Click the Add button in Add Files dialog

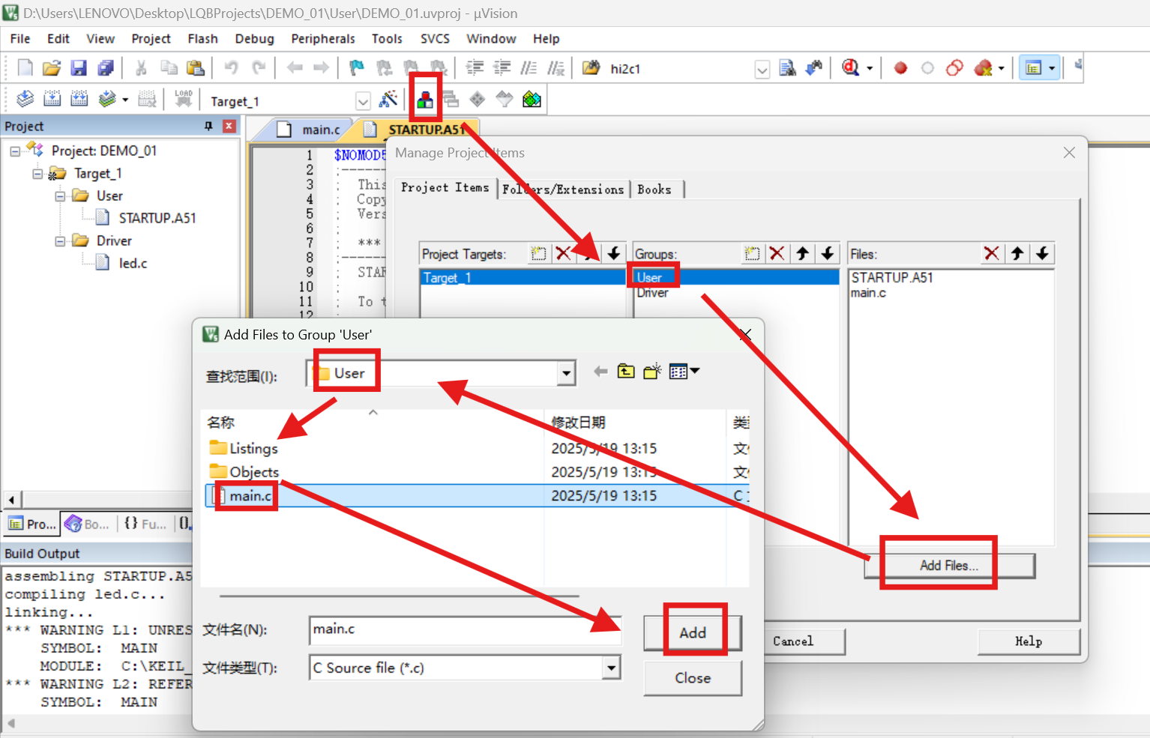coord(693,633)
